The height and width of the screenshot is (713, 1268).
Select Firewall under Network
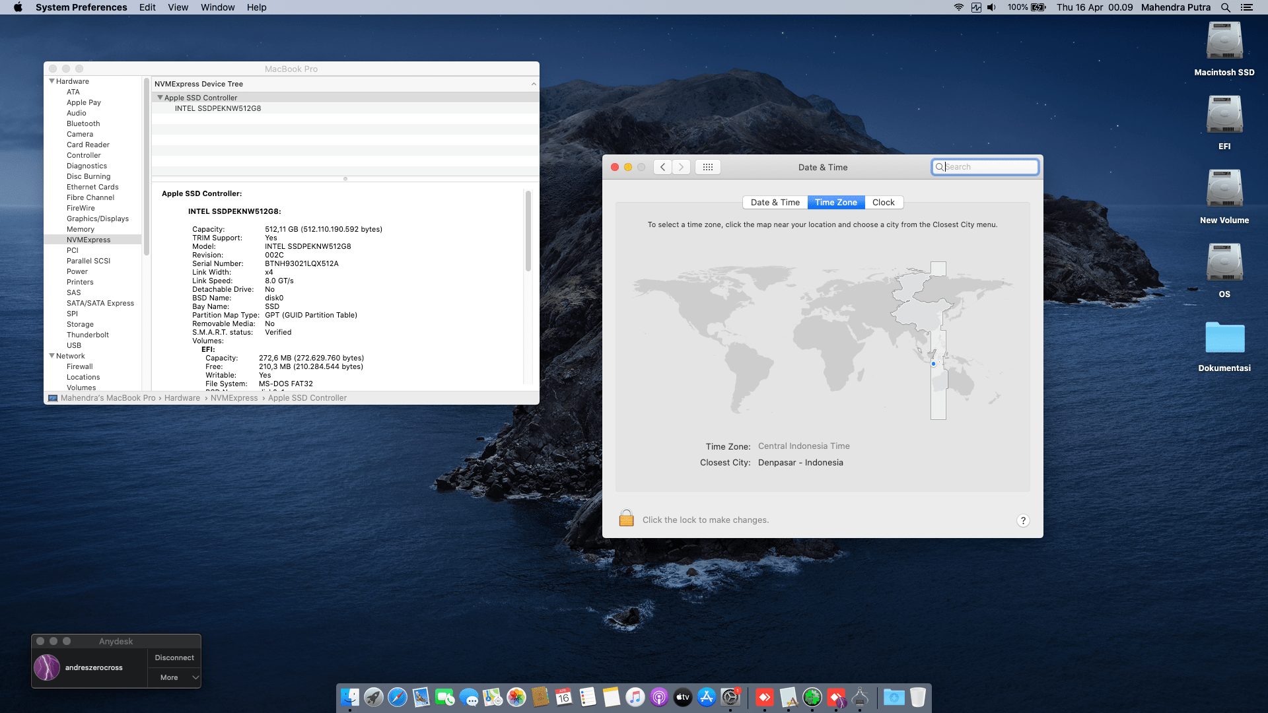[x=79, y=366]
